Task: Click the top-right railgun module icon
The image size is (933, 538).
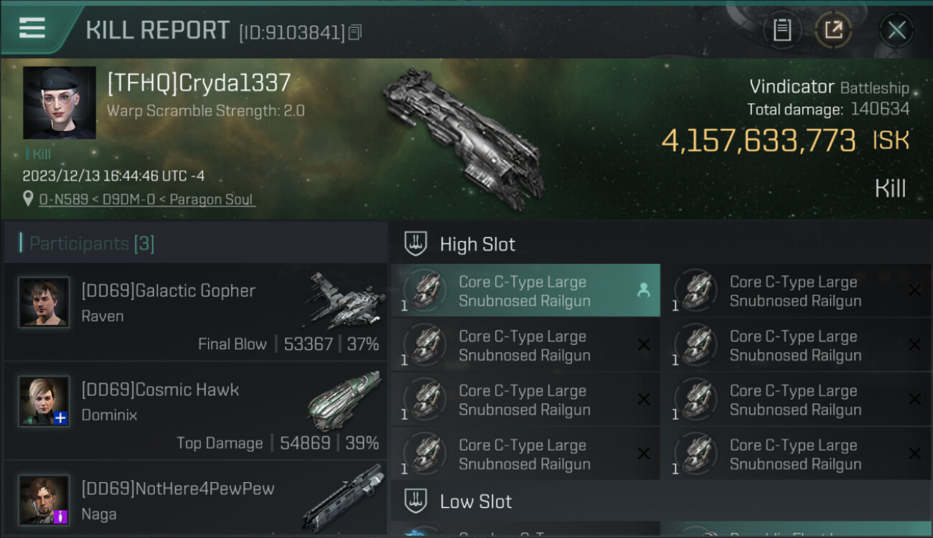Action: 697,291
